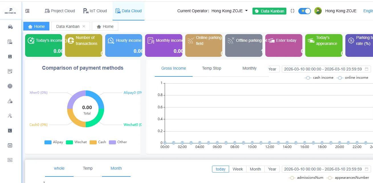373x183 pixels.
Task: Click the user list icon in sidebar
Action: [x=10, y=116]
